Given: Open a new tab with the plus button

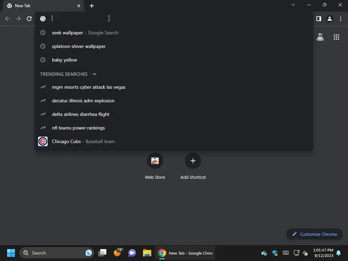Looking at the screenshot, I should pyautogui.click(x=92, y=6).
